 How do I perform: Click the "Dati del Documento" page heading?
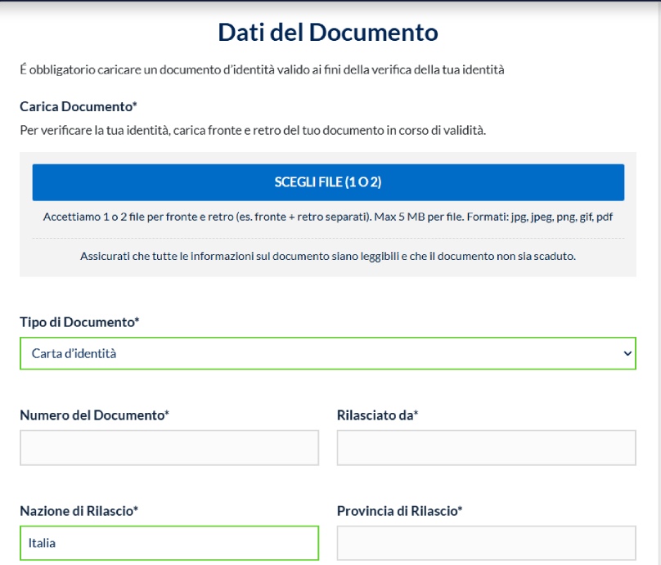click(x=328, y=33)
